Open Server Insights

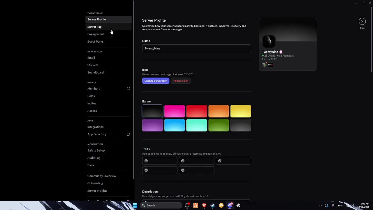(x=109, y=191)
